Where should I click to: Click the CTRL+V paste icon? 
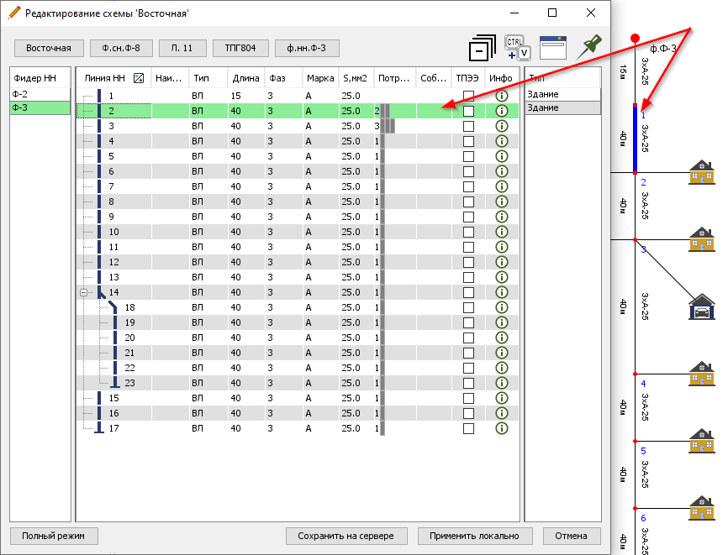(518, 48)
